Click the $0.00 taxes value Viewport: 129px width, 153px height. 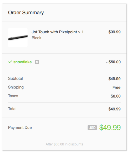point(116,96)
